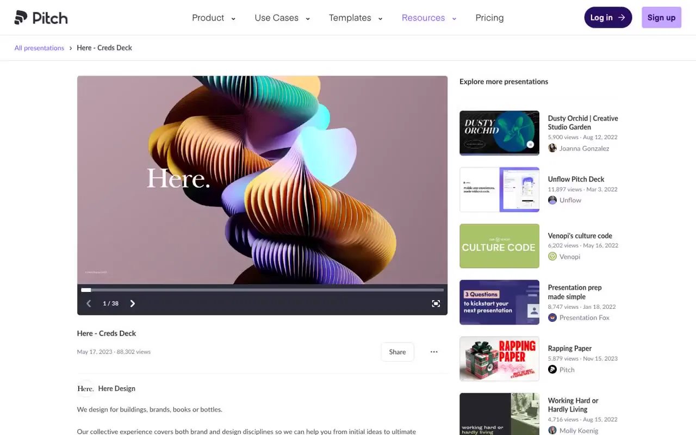Click the Here Design author name
This screenshot has width=696, height=435.
[117, 389]
